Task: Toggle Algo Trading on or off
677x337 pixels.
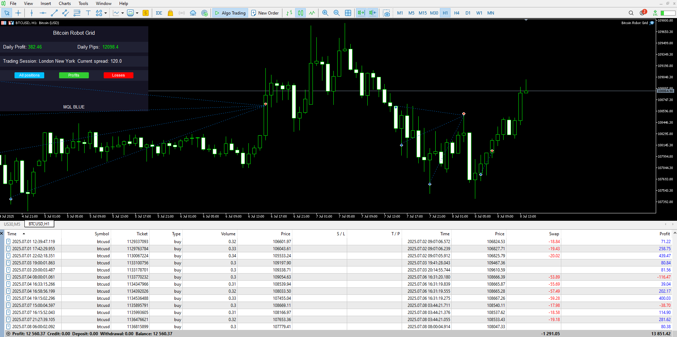Action: 230,13
